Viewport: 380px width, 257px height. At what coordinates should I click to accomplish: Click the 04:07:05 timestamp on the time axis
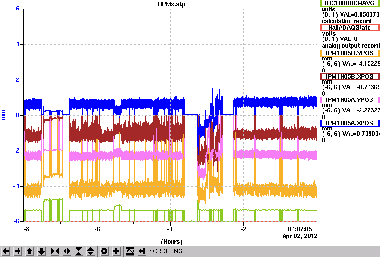[300, 229]
